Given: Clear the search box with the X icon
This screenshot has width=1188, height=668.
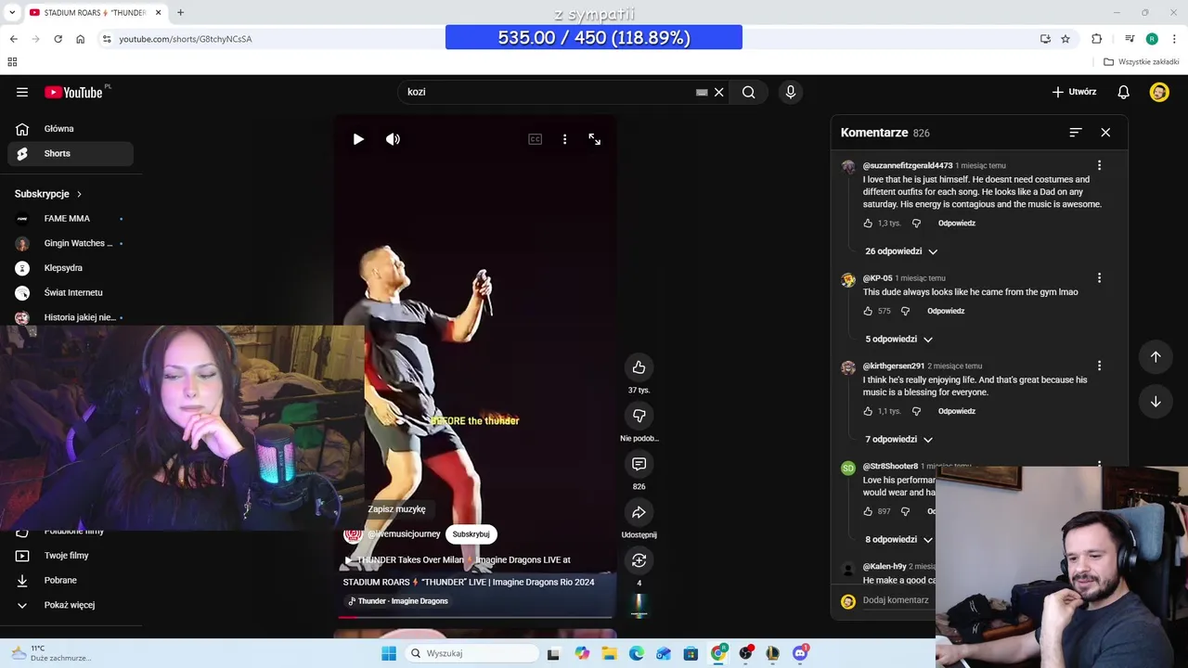Looking at the screenshot, I should coord(718,92).
